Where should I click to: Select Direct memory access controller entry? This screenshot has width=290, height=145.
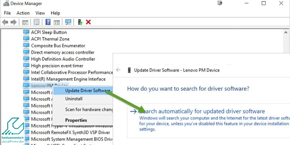coord(63,52)
